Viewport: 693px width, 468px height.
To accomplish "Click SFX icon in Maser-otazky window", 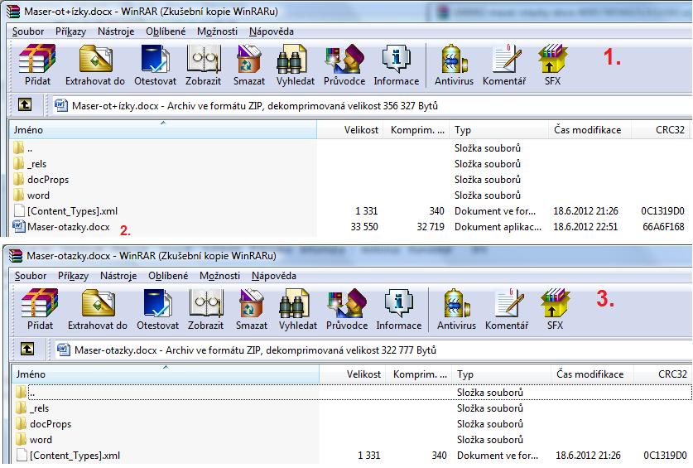I will tap(555, 309).
